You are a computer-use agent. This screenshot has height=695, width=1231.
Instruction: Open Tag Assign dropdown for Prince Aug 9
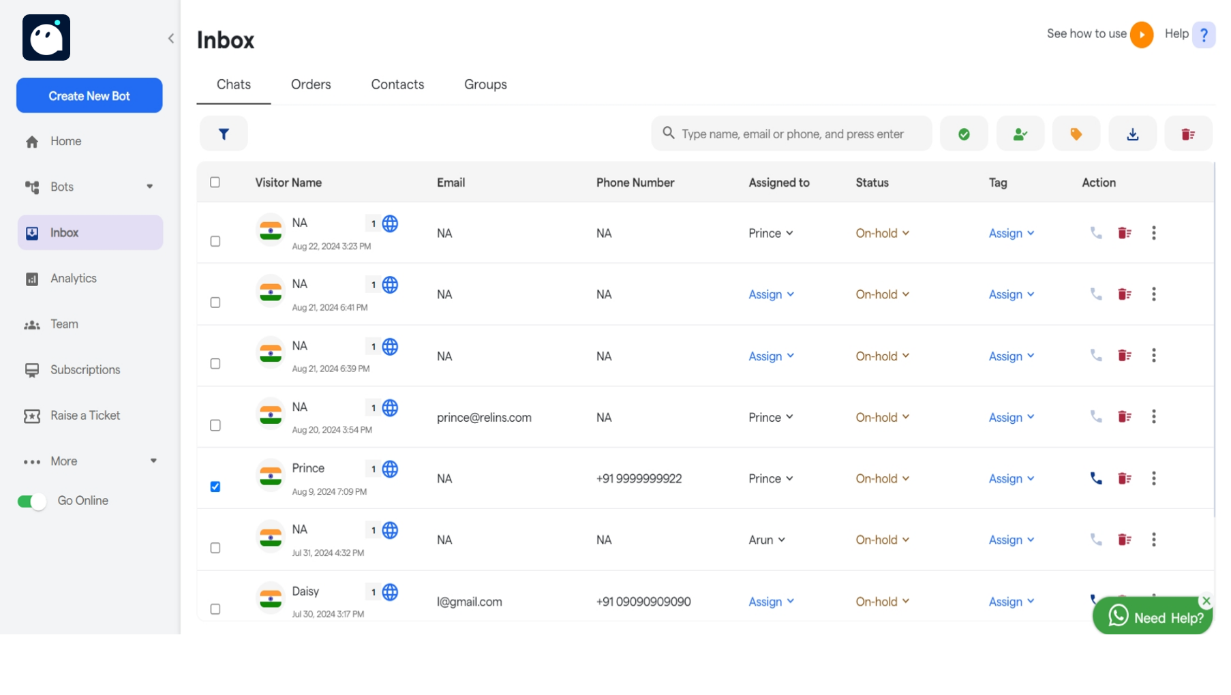coord(1012,478)
